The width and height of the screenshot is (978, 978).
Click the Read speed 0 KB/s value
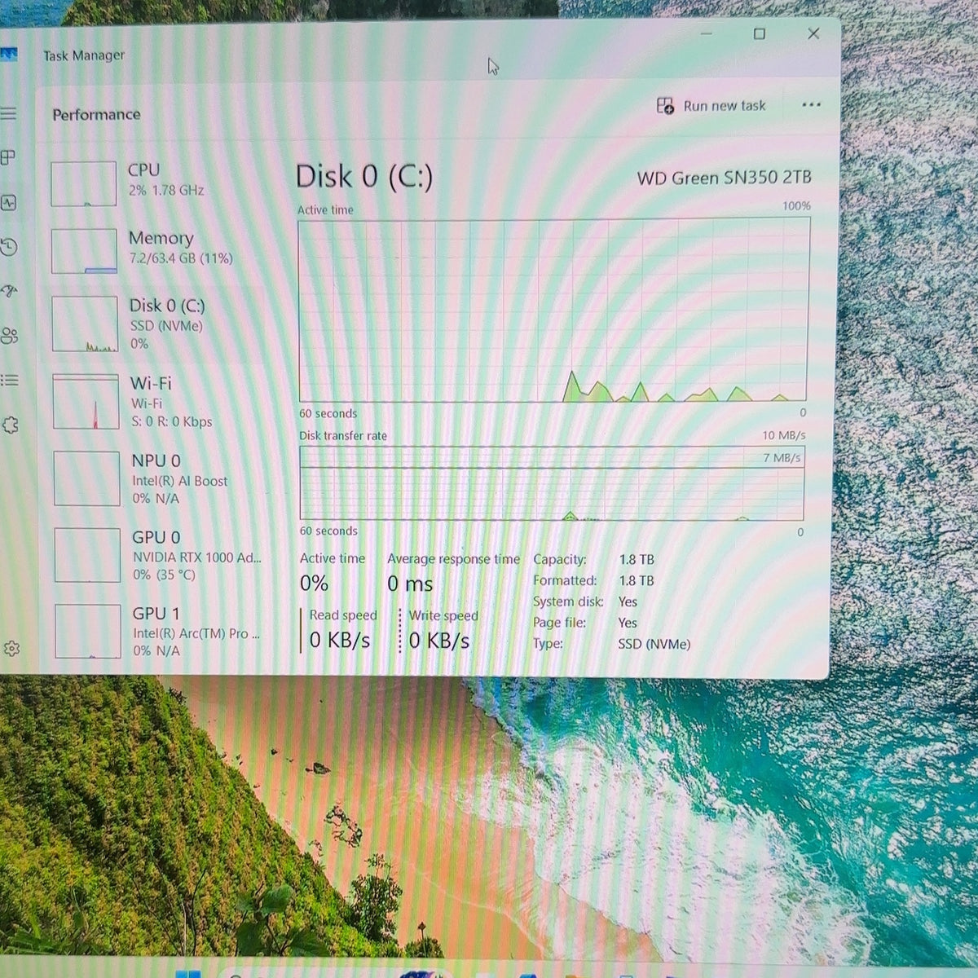point(340,641)
